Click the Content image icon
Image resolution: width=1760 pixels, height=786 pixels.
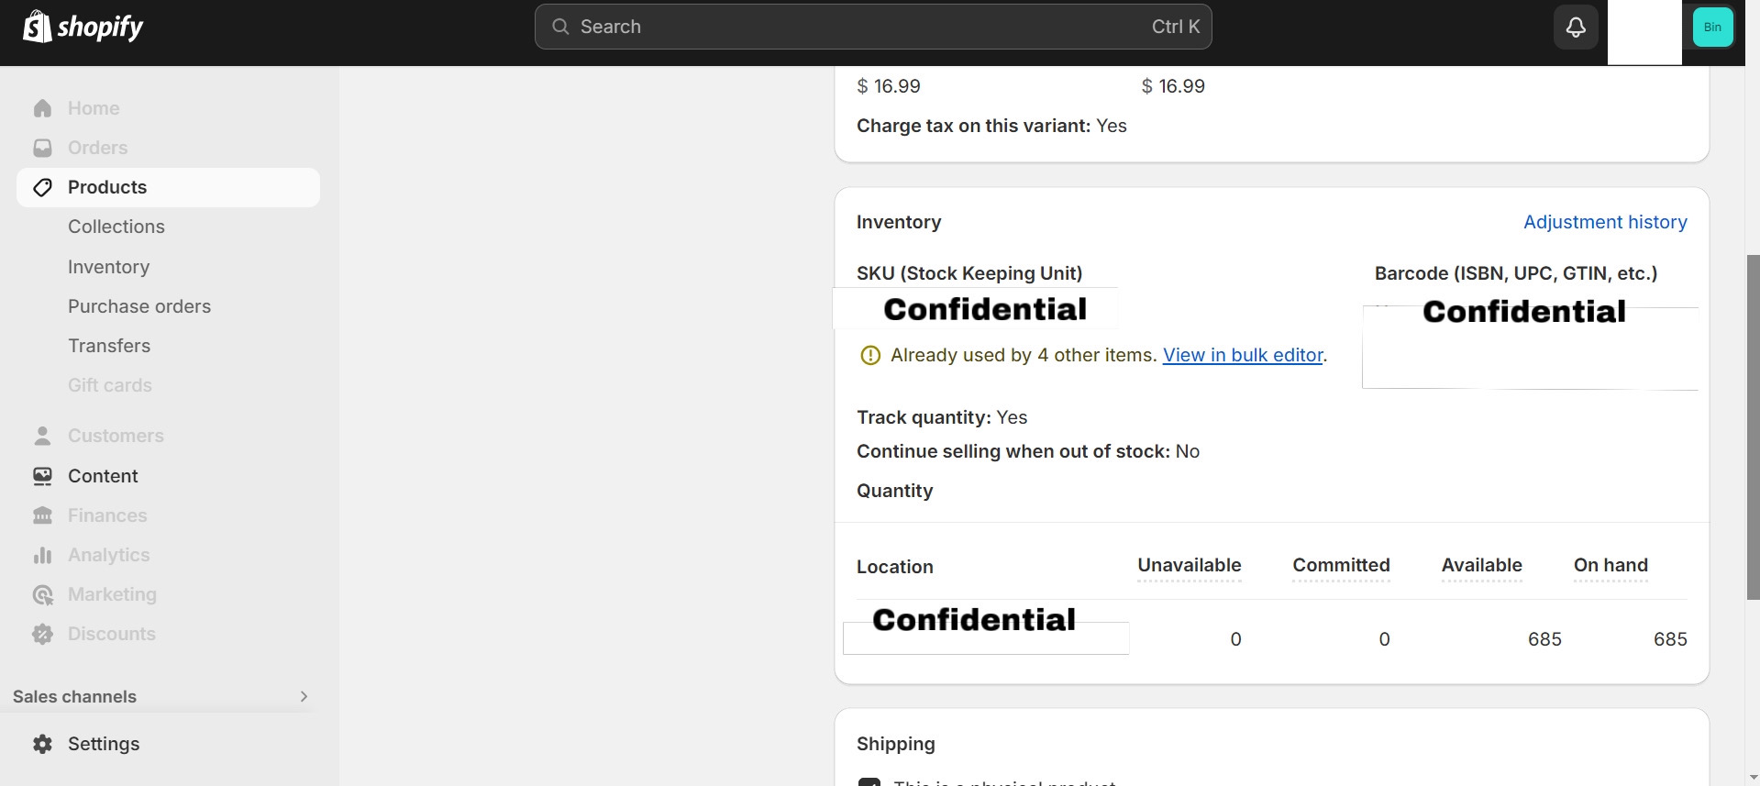tap(42, 476)
